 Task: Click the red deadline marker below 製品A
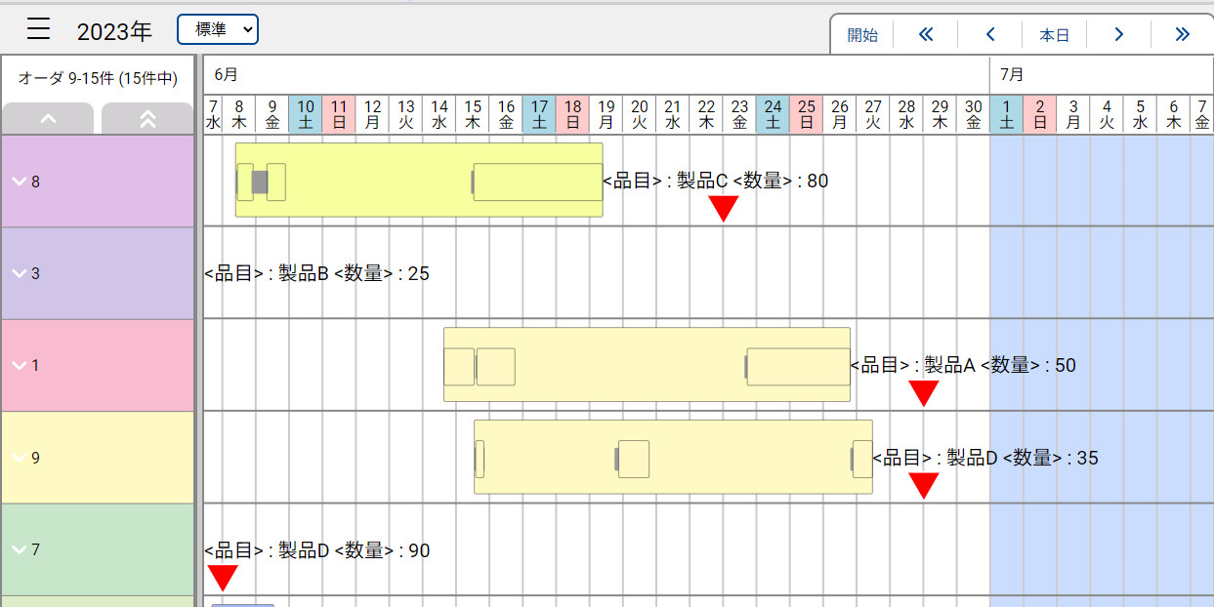tap(924, 391)
